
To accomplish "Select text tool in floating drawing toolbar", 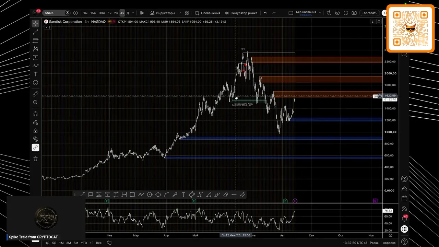I will pyautogui.click(x=183, y=195).
